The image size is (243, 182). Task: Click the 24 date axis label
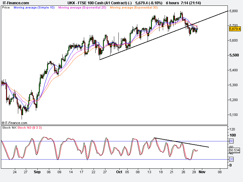tap(15, 172)
